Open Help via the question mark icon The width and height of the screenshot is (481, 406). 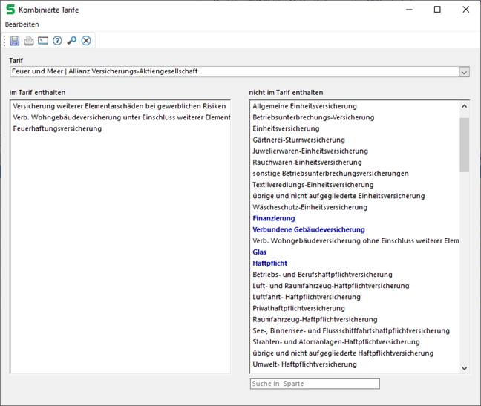click(x=57, y=40)
